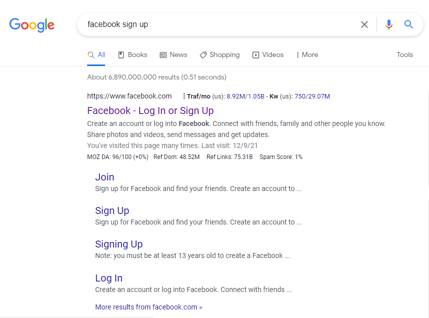Click the https://www.facebook.com URL text
The width and height of the screenshot is (429, 318).
[129, 96]
